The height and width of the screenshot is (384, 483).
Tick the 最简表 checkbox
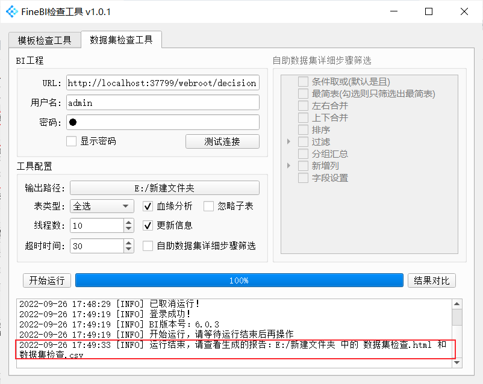[x=303, y=94]
